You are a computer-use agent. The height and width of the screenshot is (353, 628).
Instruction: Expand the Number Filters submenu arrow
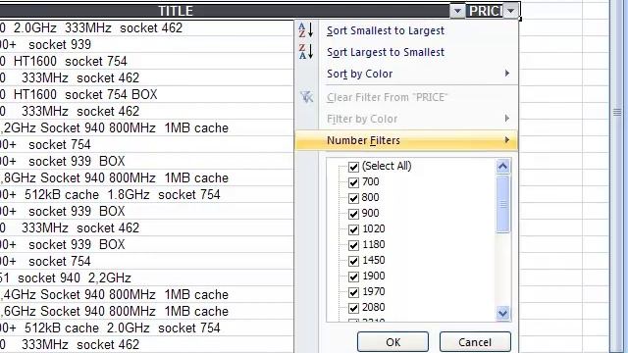click(507, 140)
